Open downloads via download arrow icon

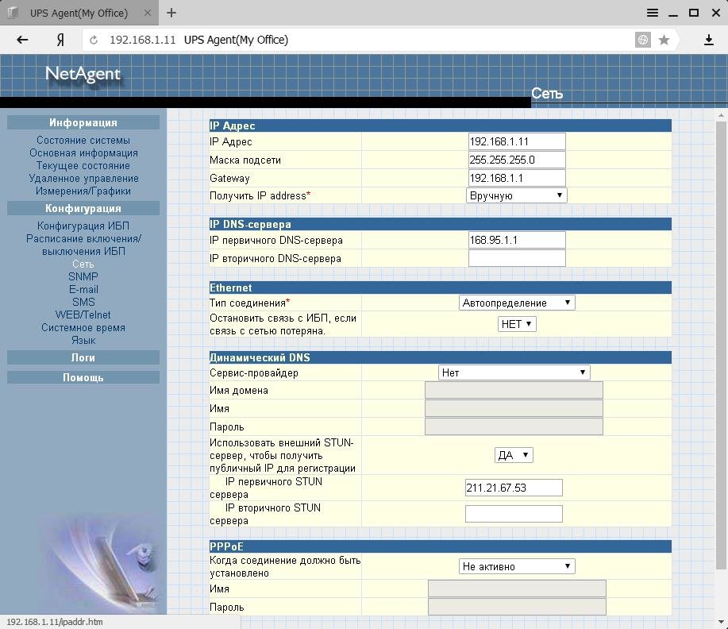(708, 40)
